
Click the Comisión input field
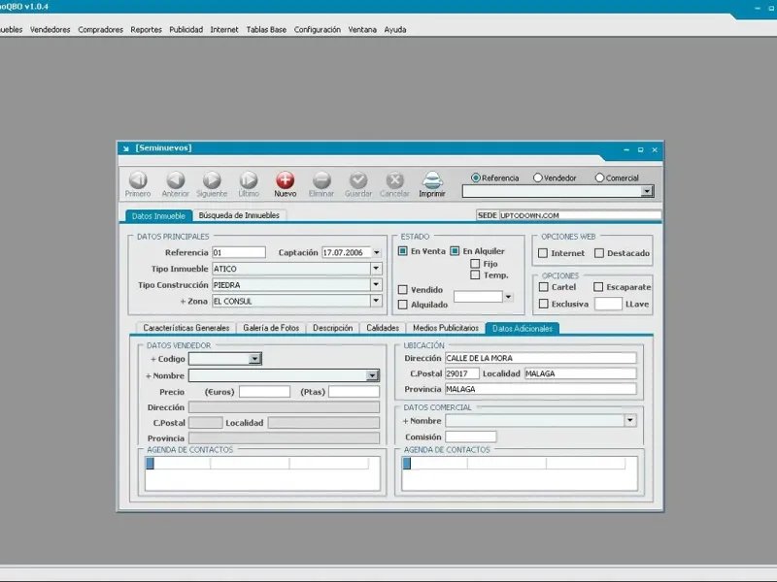point(471,436)
